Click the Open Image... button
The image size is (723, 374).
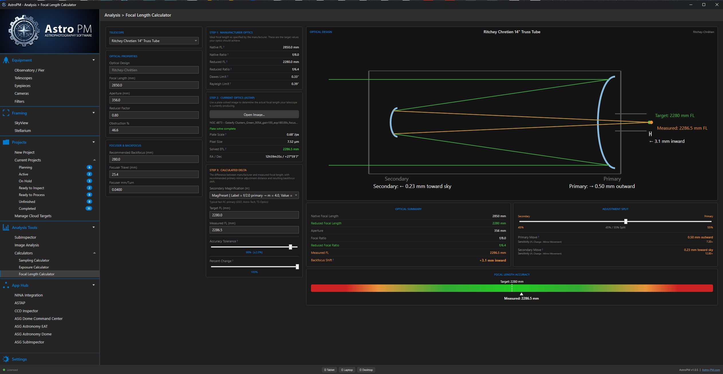tap(254, 114)
